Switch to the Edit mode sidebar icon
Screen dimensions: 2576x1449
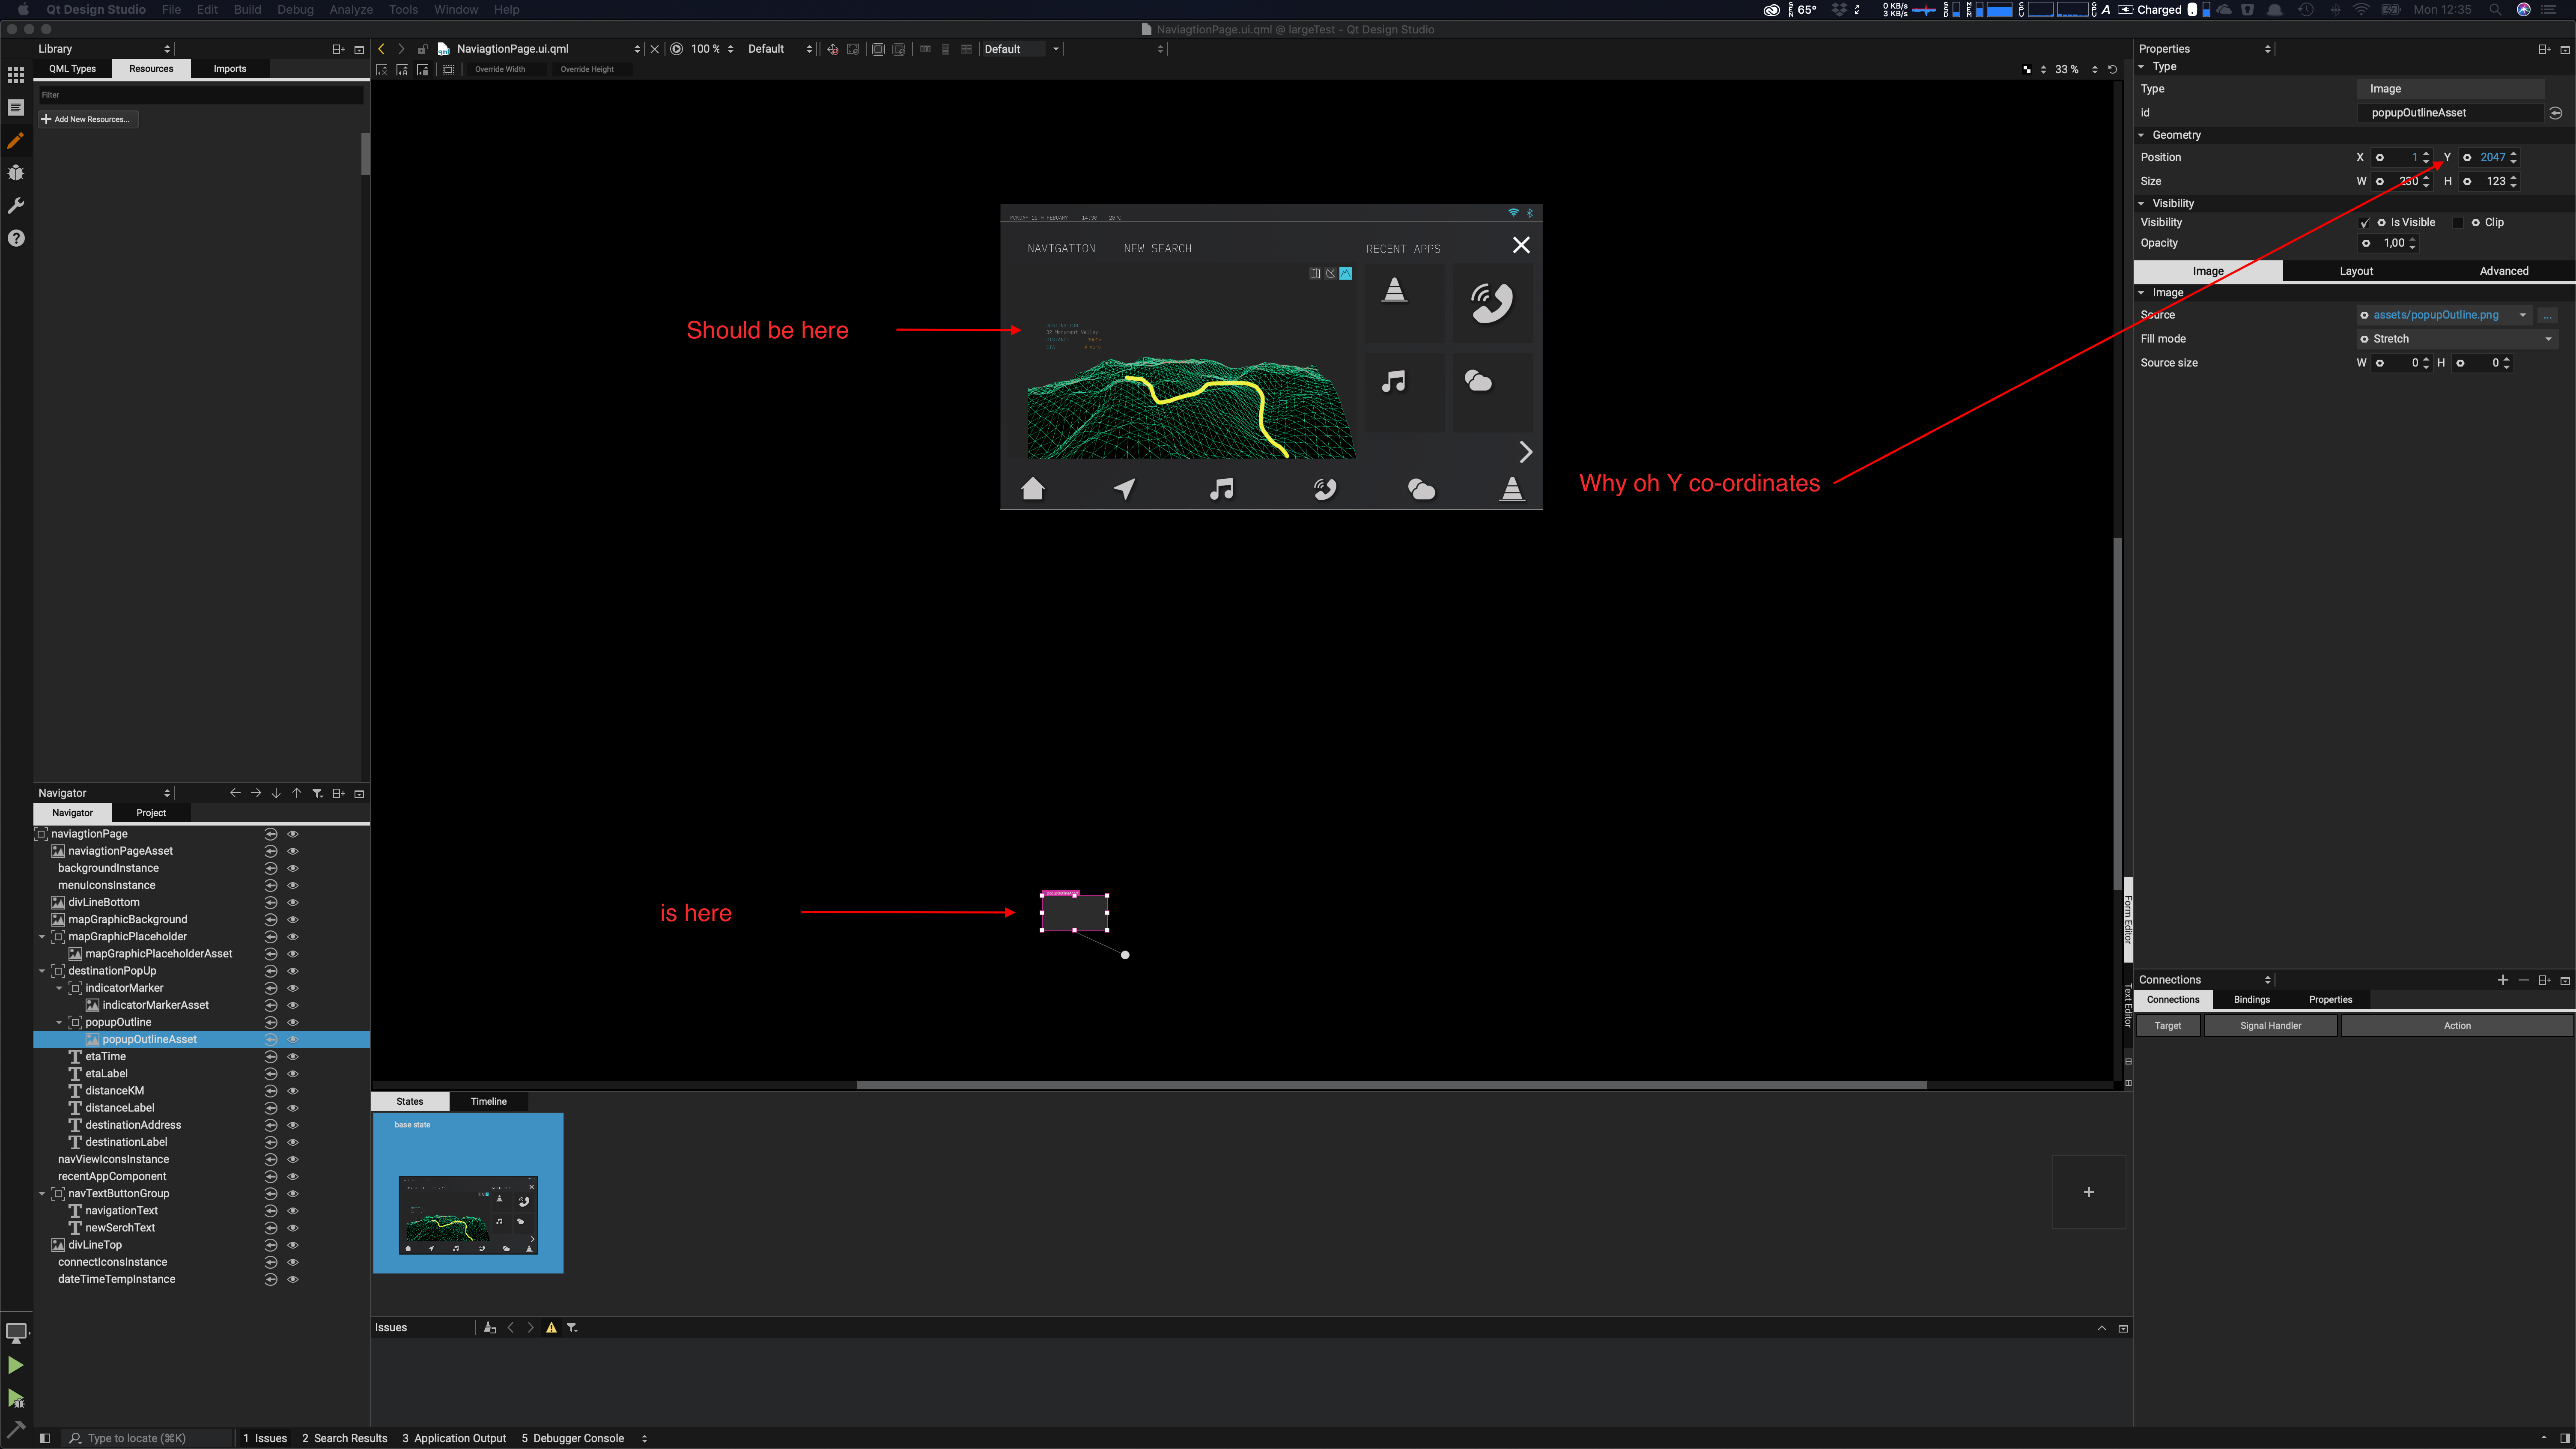16,107
